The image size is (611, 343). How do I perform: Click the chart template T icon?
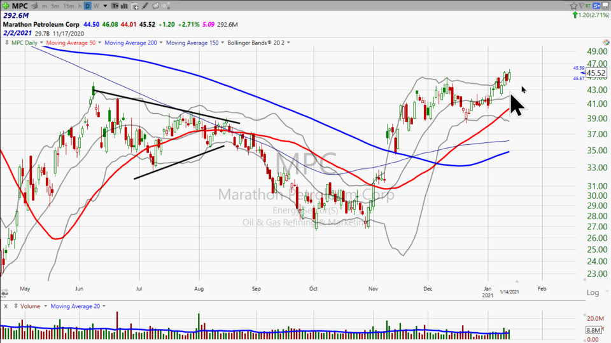[115, 6]
